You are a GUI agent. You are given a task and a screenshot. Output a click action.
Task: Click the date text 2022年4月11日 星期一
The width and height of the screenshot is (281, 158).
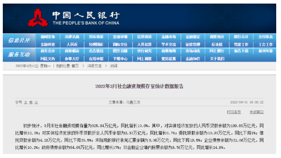(33, 66)
